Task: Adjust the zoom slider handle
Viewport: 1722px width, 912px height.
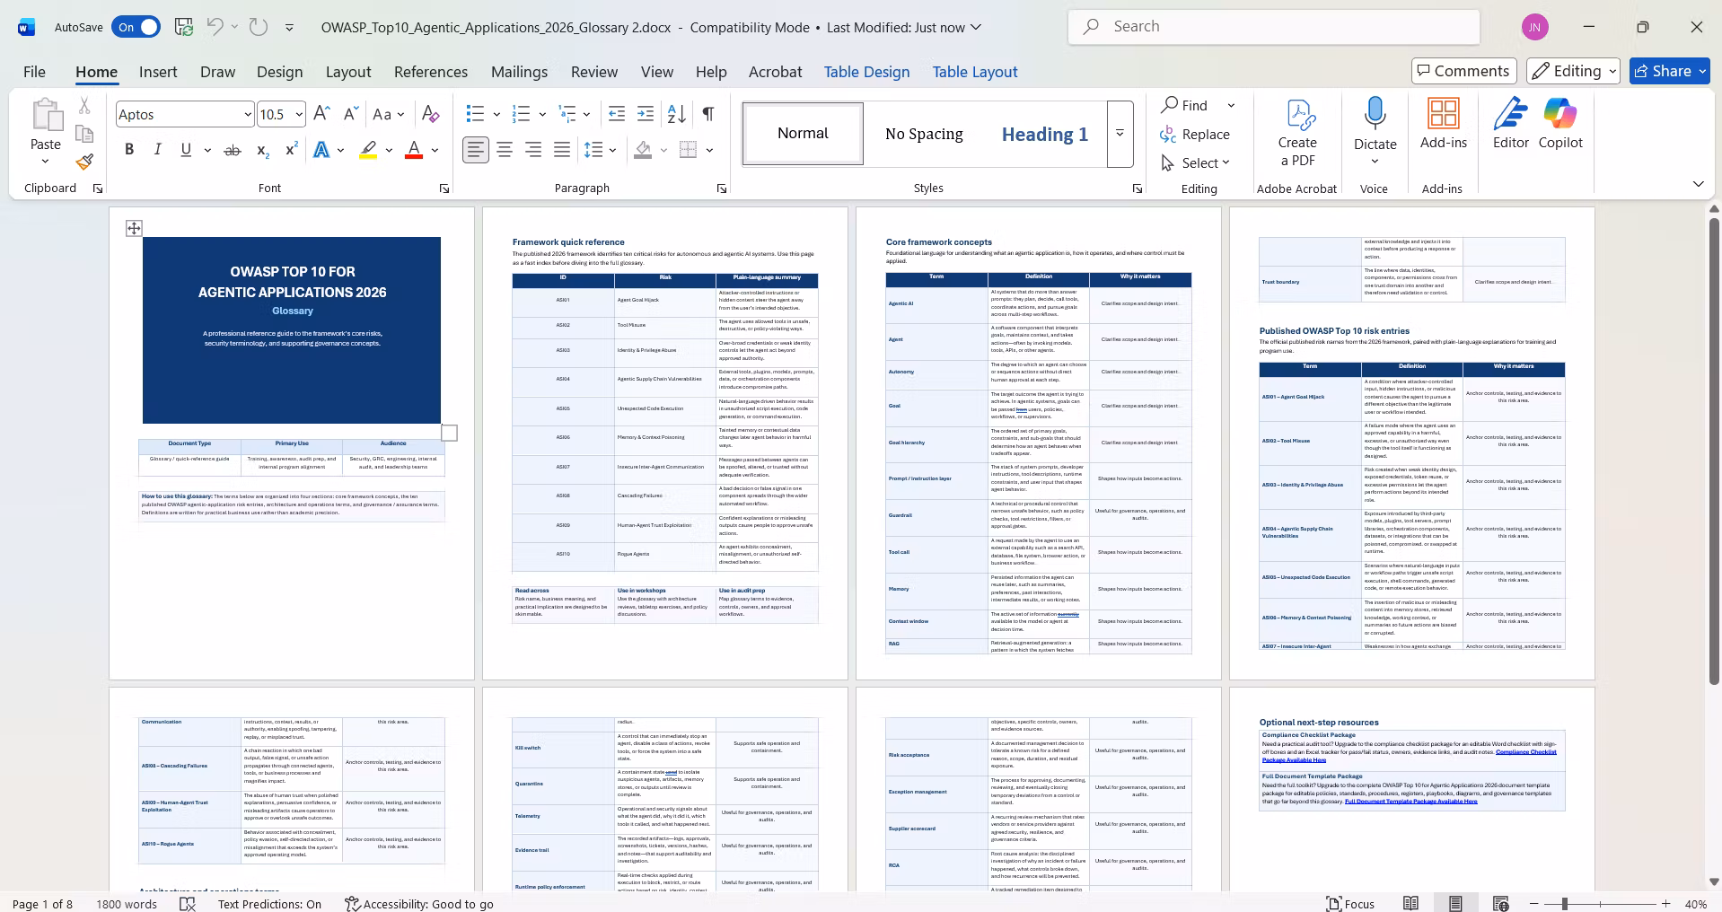Action: tap(1564, 904)
